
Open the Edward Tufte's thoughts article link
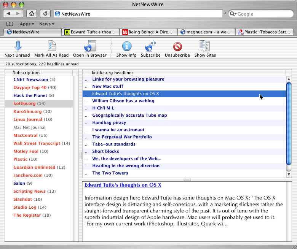coord(123,185)
